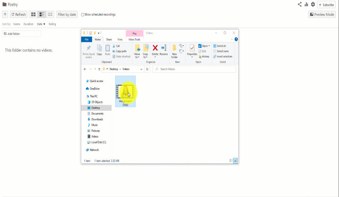
Task: Open Properties icon in ribbon
Action: point(192,48)
